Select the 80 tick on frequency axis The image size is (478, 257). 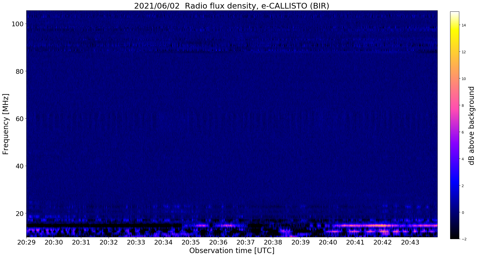pyautogui.click(x=20, y=71)
